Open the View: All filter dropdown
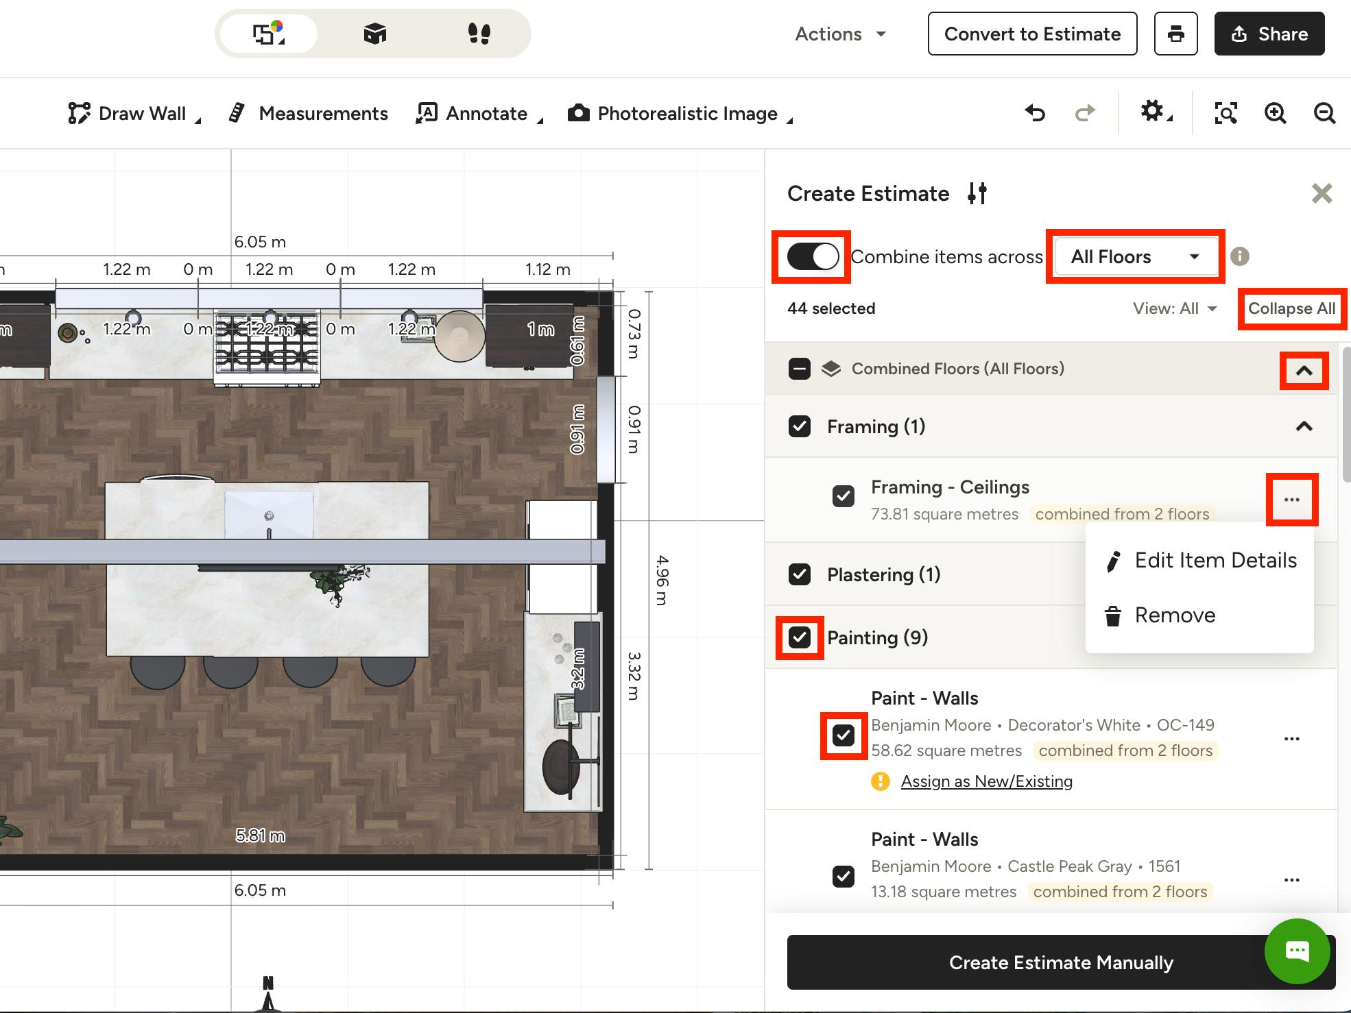1351x1013 pixels. pyautogui.click(x=1175, y=308)
